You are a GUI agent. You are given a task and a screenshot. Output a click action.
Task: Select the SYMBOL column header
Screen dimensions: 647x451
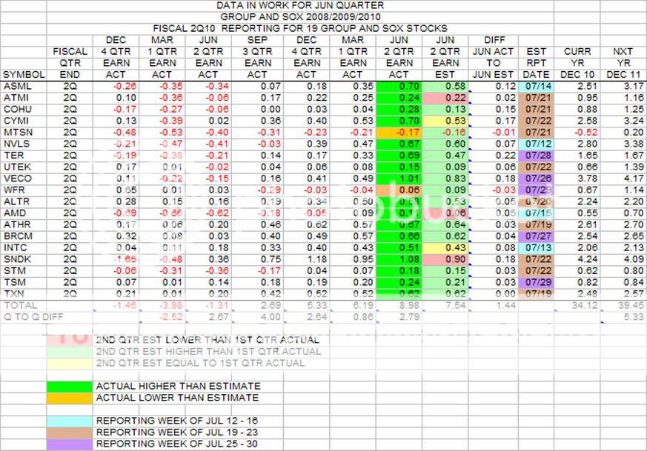click(x=23, y=75)
